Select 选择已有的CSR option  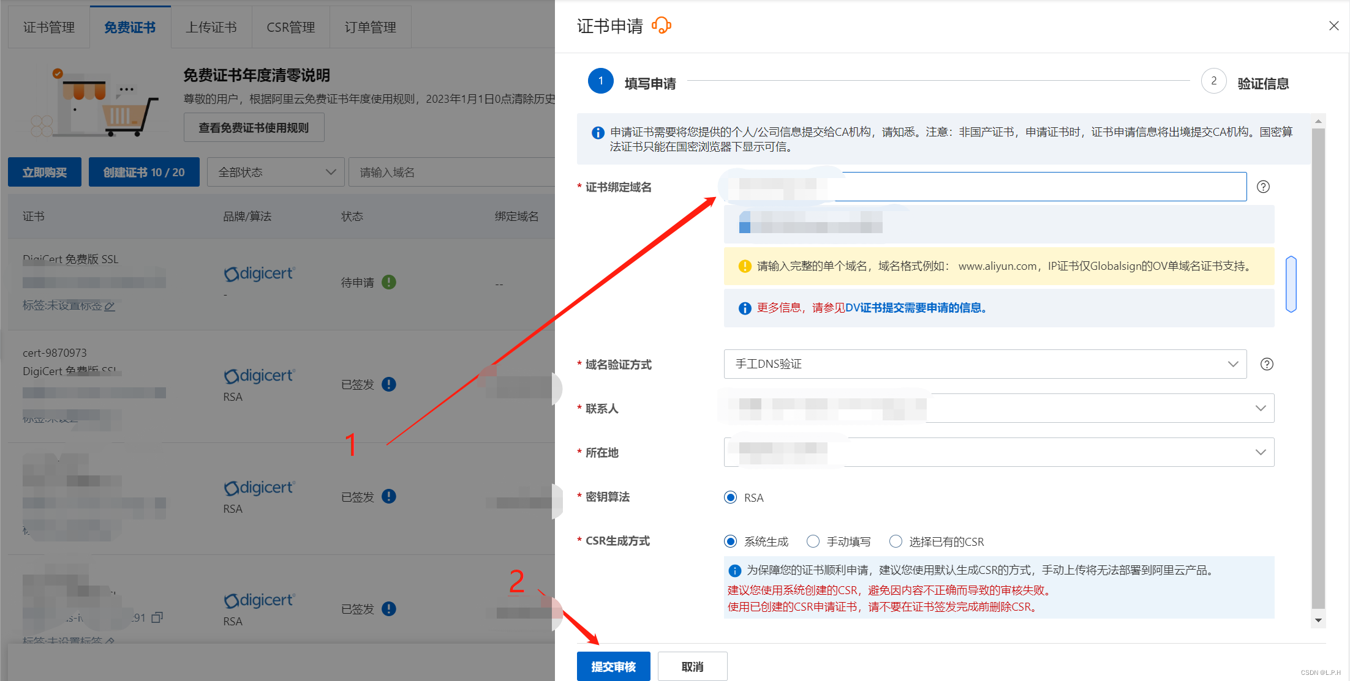click(x=896, y=541)
